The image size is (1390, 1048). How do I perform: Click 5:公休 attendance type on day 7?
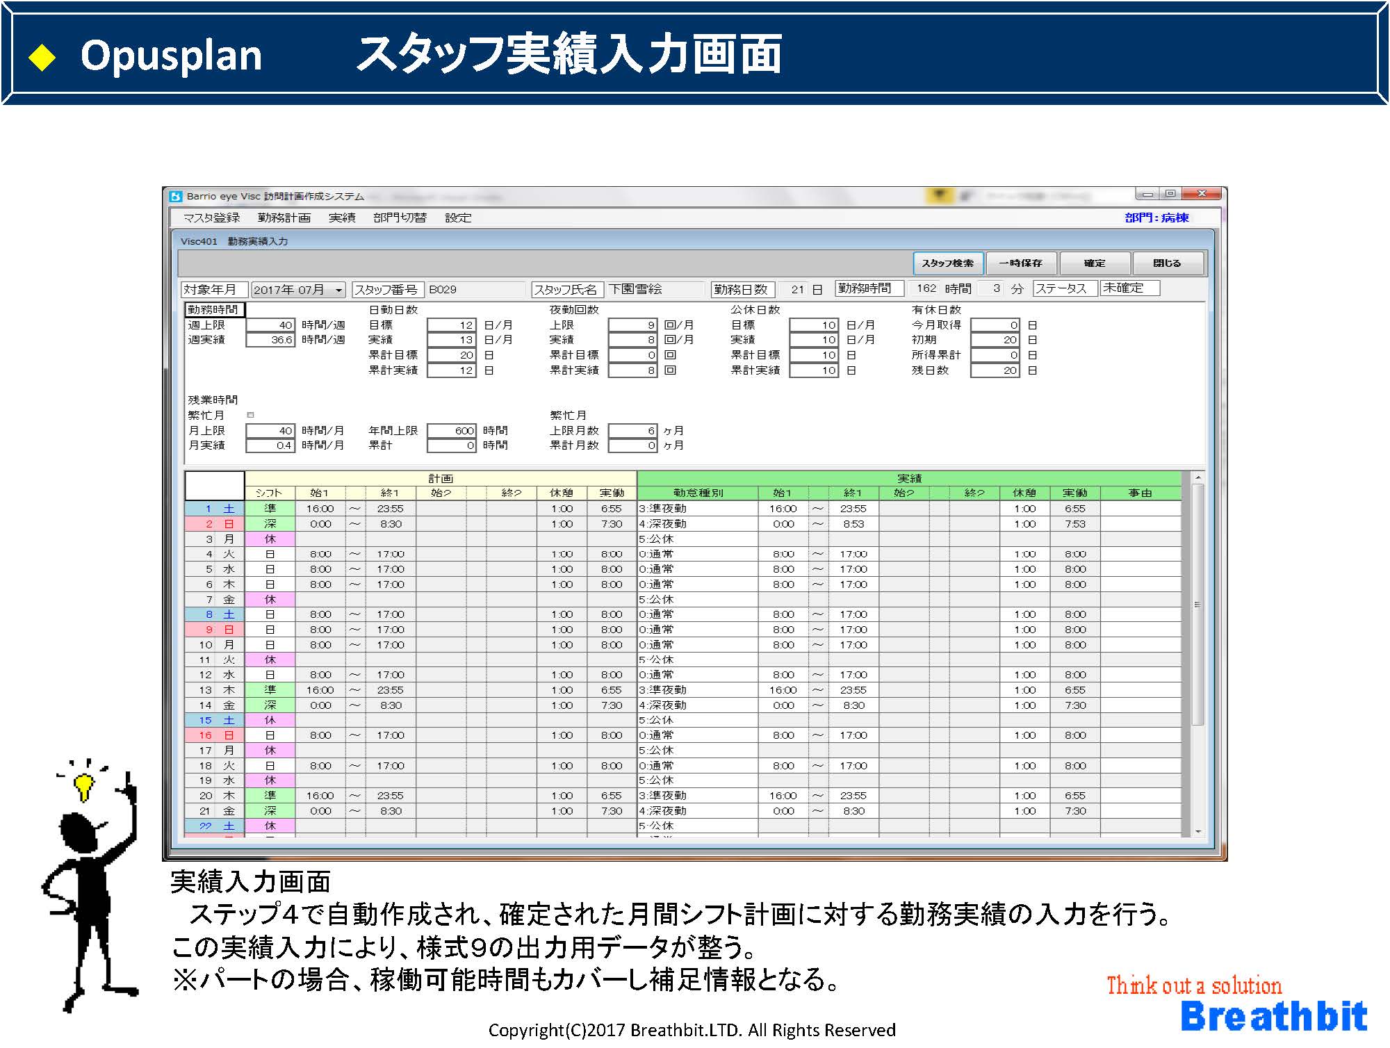pos(698,600)
